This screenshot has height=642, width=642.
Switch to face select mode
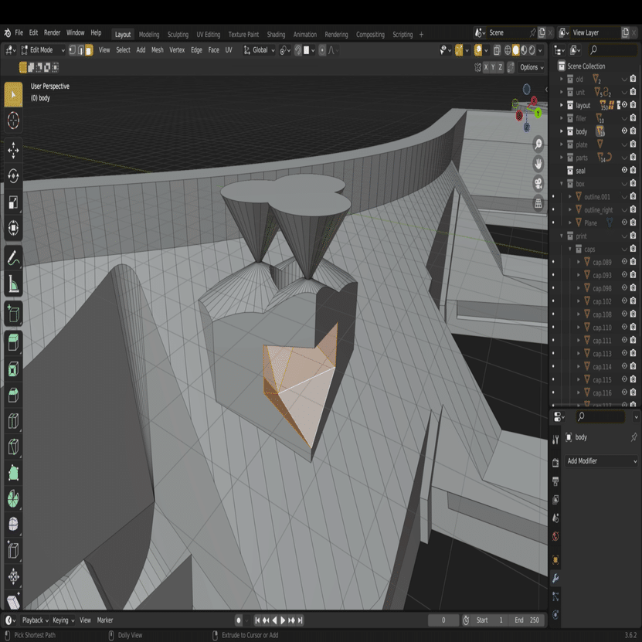pos(89,50)
